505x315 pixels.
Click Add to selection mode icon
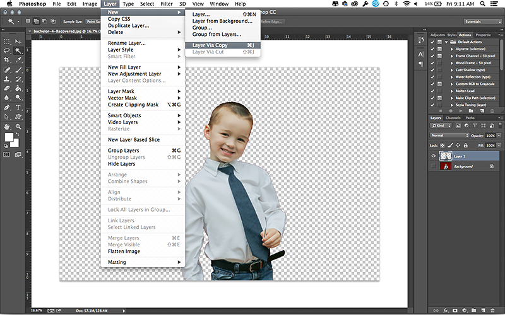pyautogui.click(x=36, y=21)
